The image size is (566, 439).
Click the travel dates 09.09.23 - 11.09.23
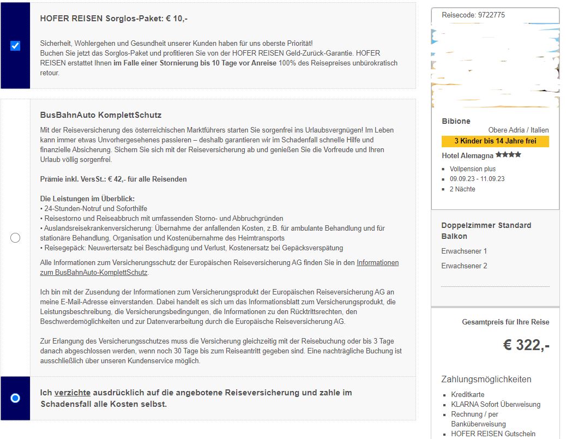[x=477, y=179]
